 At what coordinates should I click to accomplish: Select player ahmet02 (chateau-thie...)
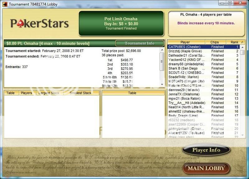tap(203, 112)
